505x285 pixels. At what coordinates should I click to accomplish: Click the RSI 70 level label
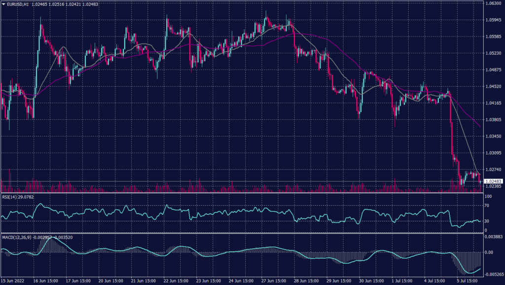487,207
